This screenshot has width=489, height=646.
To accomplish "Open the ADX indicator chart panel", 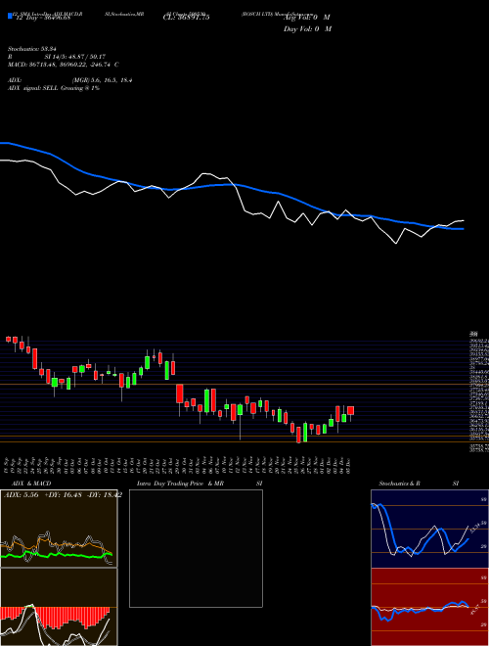I will click(59, 529).
